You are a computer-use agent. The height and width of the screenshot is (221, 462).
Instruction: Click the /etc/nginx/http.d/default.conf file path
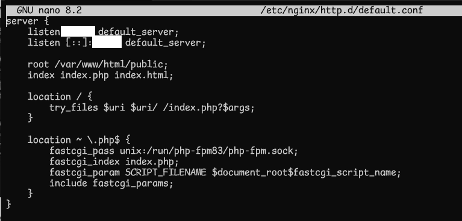(342, 11)
